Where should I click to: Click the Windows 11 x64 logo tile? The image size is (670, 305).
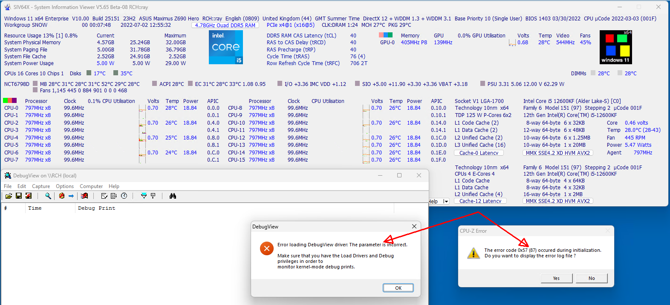click(x=615, y=47)
